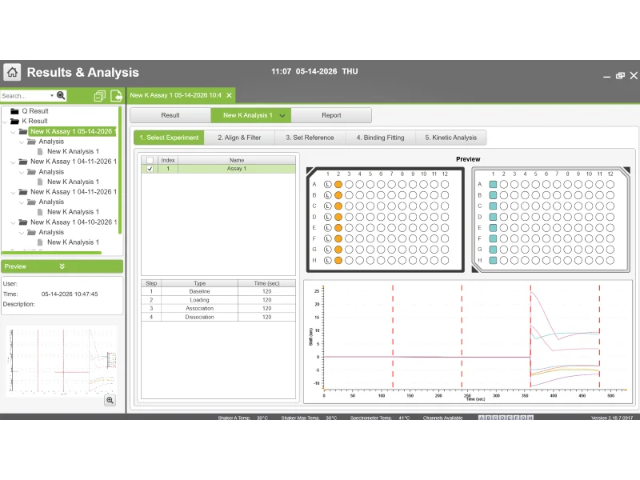Open New K Analysis 1 under 04-10-2026
Image resolution: width=640 pixels, height=480 pixels.
pyautogui.click(x=73, y=242)
